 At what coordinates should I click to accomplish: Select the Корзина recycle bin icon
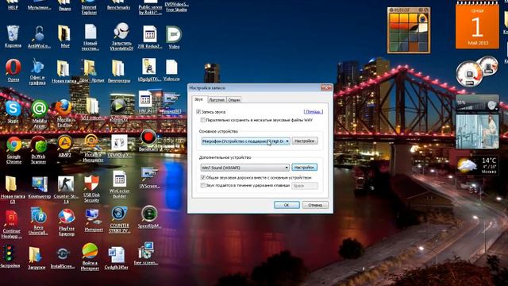13,37
